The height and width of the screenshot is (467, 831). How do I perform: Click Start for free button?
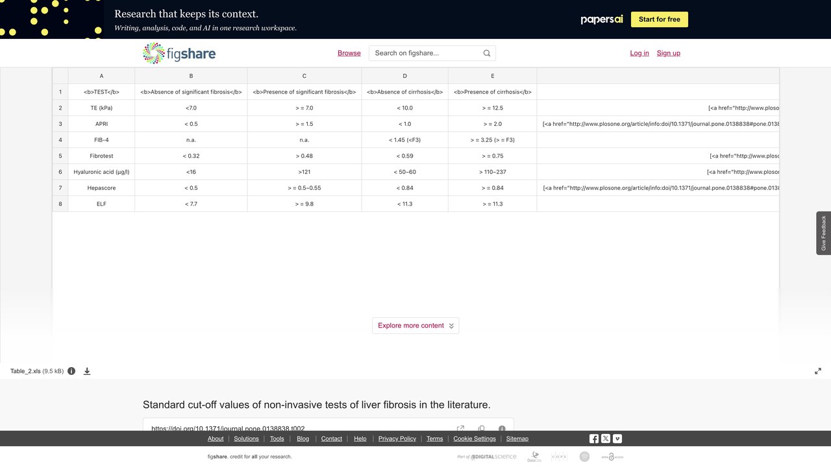pos(660,19)
